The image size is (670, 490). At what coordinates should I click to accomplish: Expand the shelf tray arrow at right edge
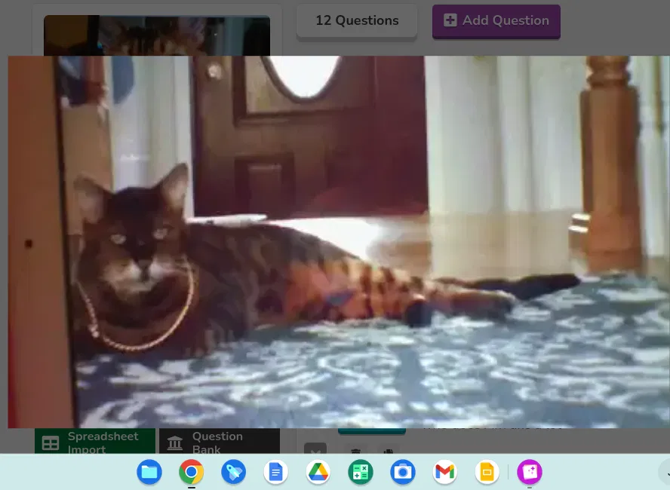(665, 472)
